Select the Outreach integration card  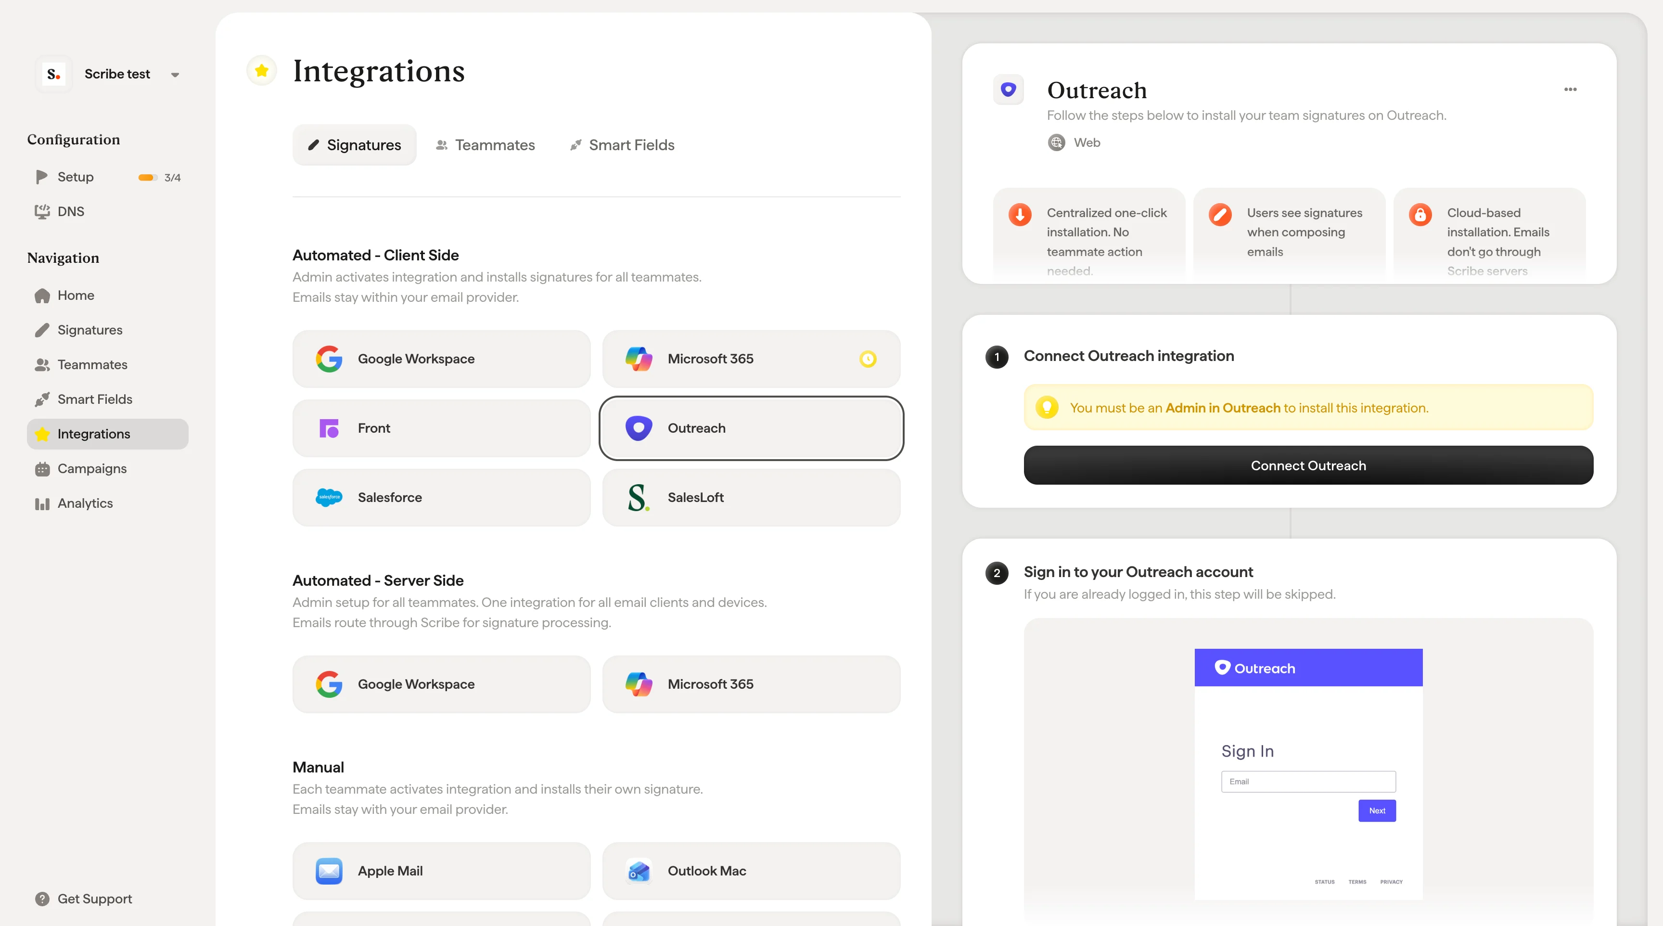752,428
